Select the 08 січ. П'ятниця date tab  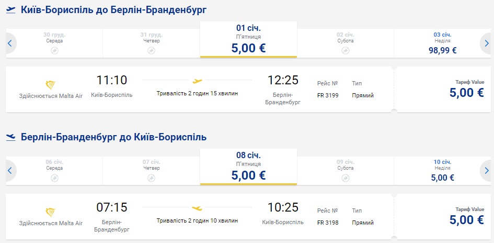(x=248, y=167)
